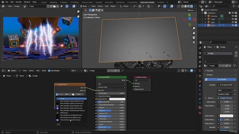Open the GGX distribution dropdown in node
Screen dimensions: 239x134
click(x=111, y=84)
